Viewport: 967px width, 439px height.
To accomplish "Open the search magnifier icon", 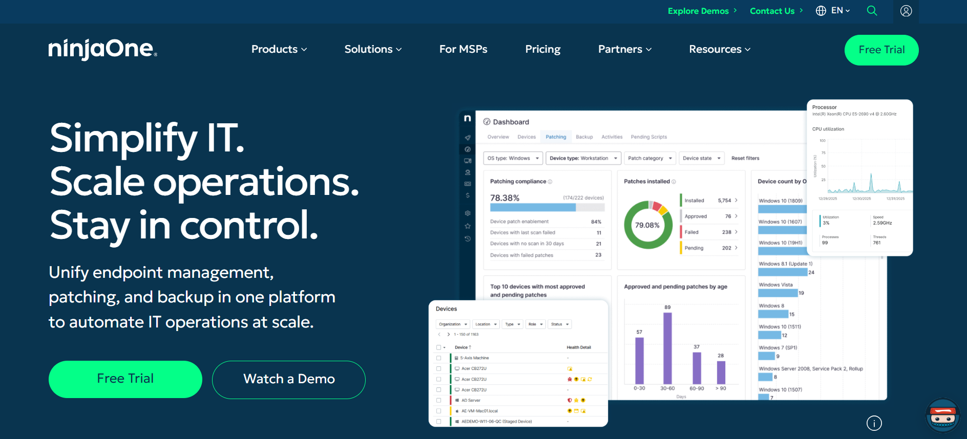I will tap(872, 11).
